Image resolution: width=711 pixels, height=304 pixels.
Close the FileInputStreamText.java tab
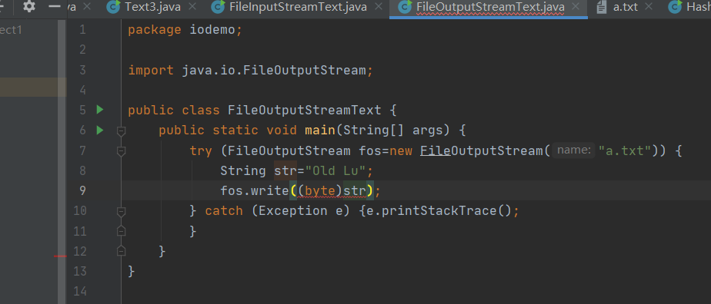[378, 6]
